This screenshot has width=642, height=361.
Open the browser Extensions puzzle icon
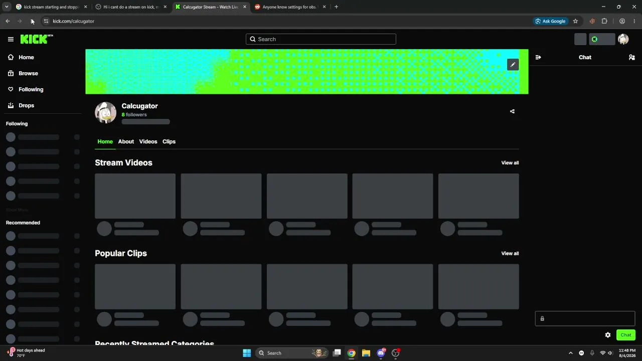click(604, 21)
